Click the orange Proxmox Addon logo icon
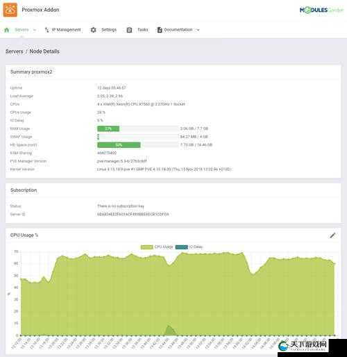This screenshot has width=347, height=357. pos(10,10)
